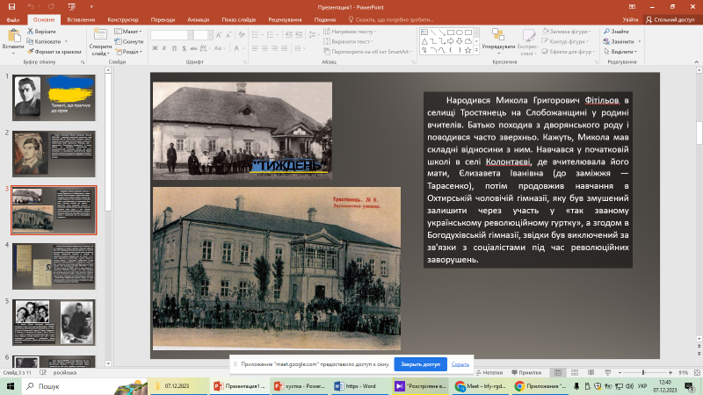Open the Анімація tab

[199, 19]
